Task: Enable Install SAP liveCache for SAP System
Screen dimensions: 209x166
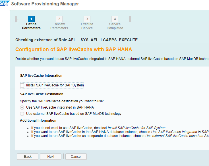Action: 22,85
